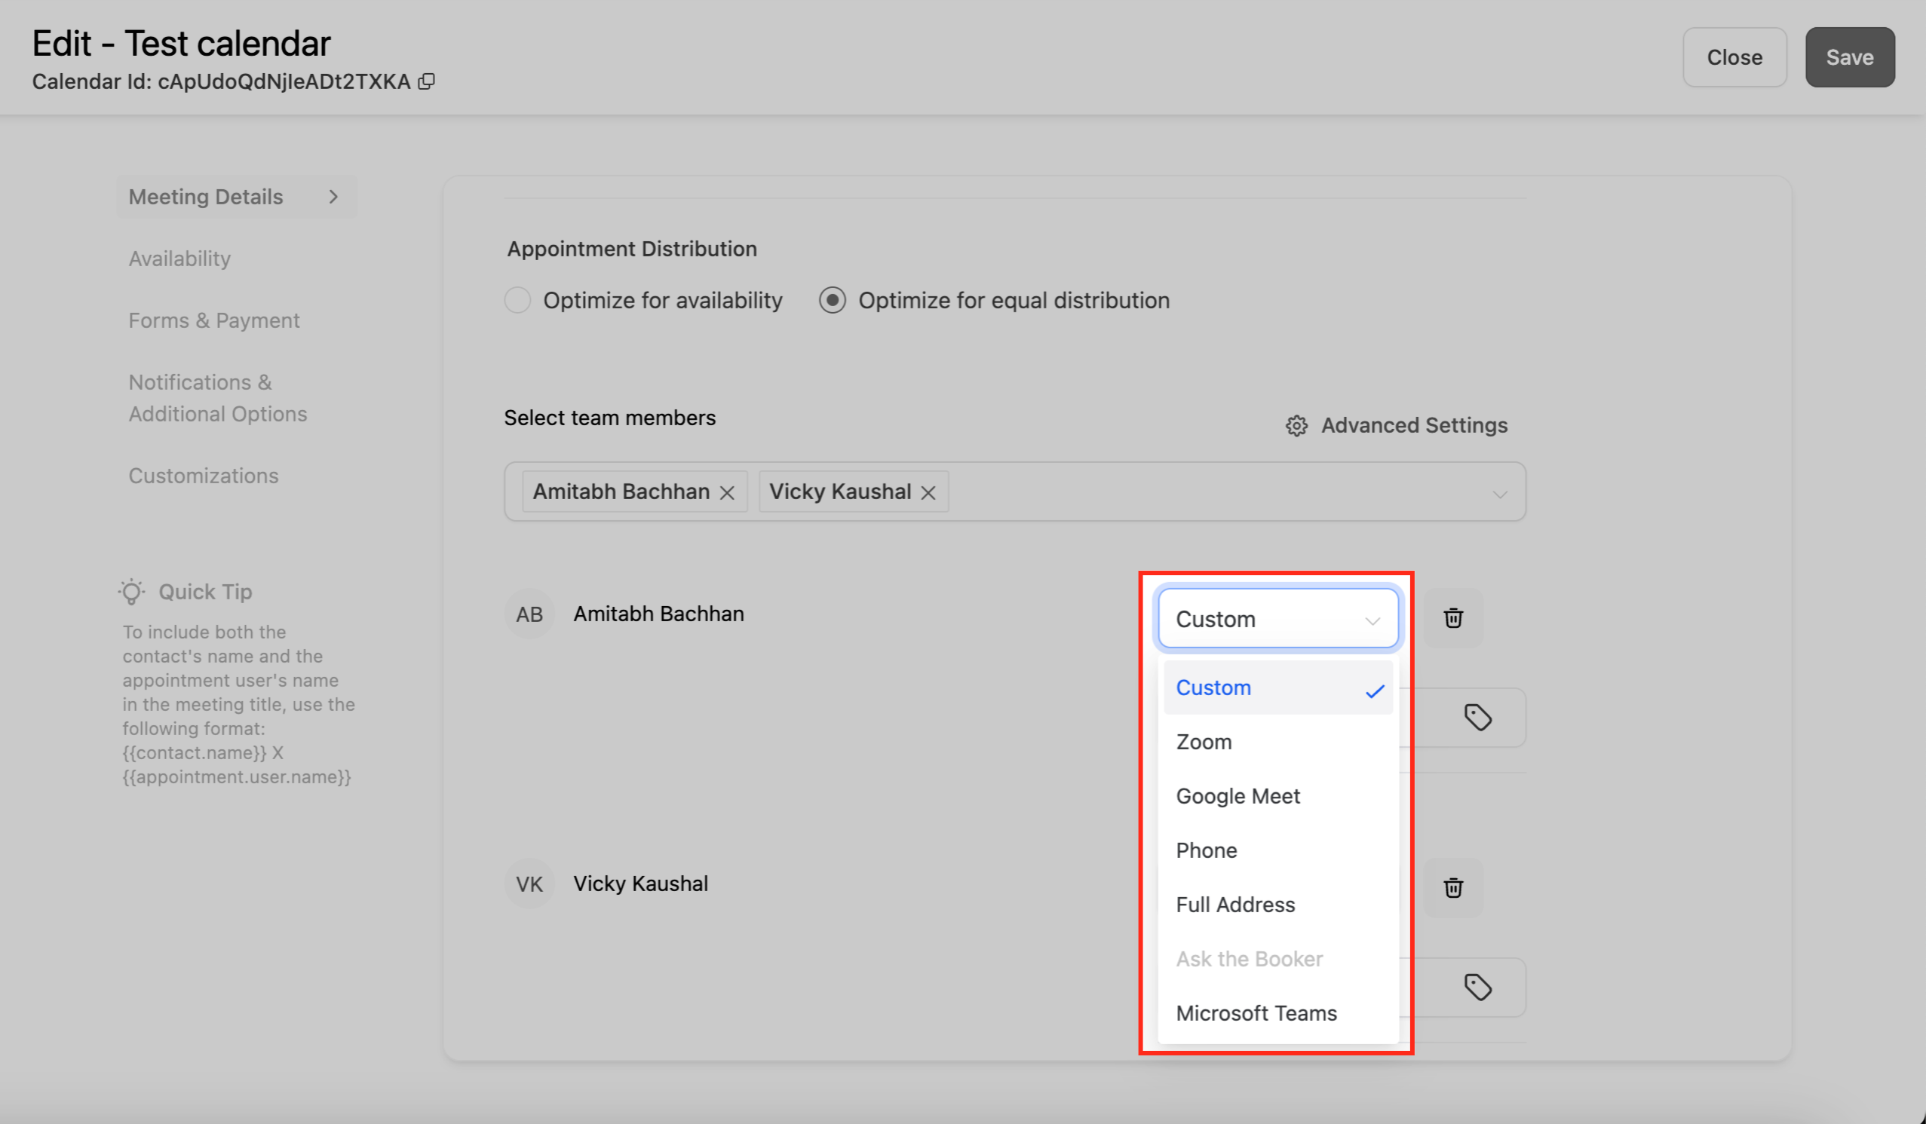Remove Vicky Kaushal chip with X
This screenshot has width=1926, height=1124.
point(928,493)
